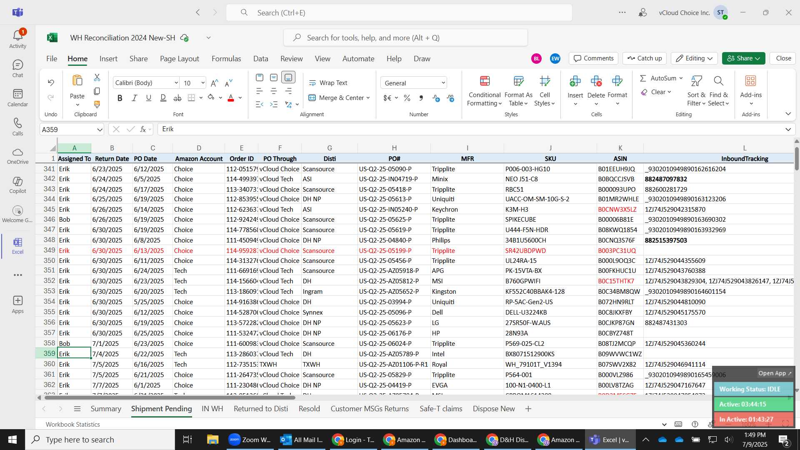Open the Insert ribbon tab

click(x=108, y=59)
